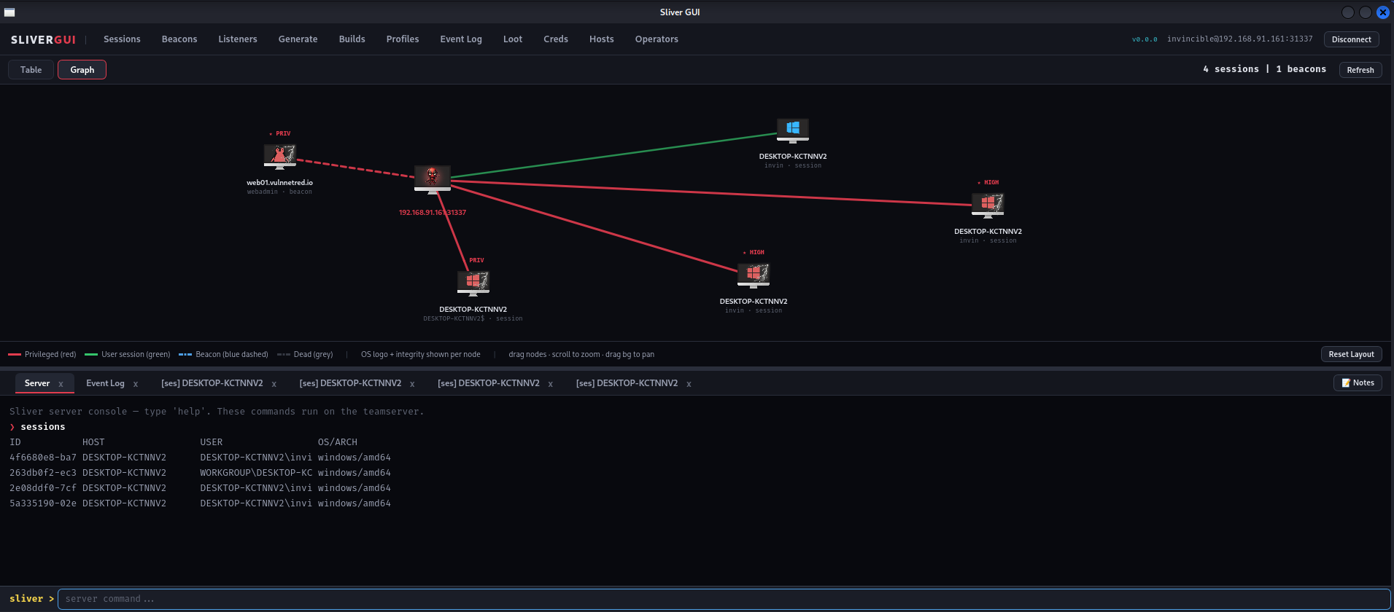Viewport: 1394px width, 612px height.
Task: Focus the server command input field
Action: coord(724,599)
